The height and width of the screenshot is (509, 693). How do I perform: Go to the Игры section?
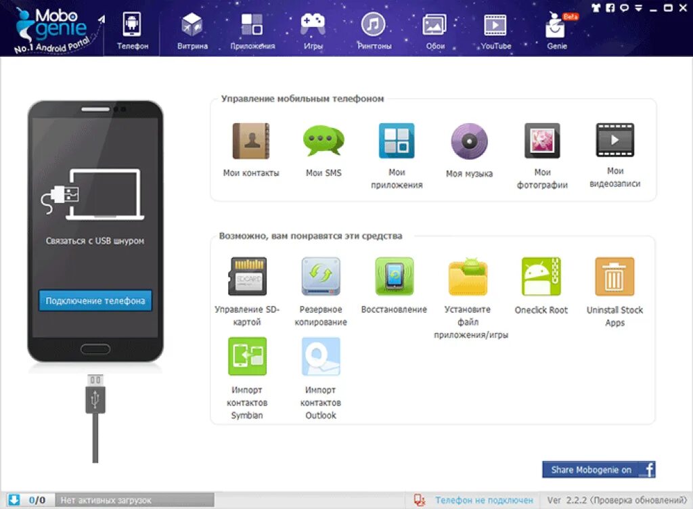[x=313, y=30]
